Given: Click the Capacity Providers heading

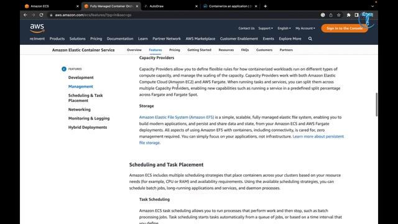Looking at the screenshot, I should [157, 58].
